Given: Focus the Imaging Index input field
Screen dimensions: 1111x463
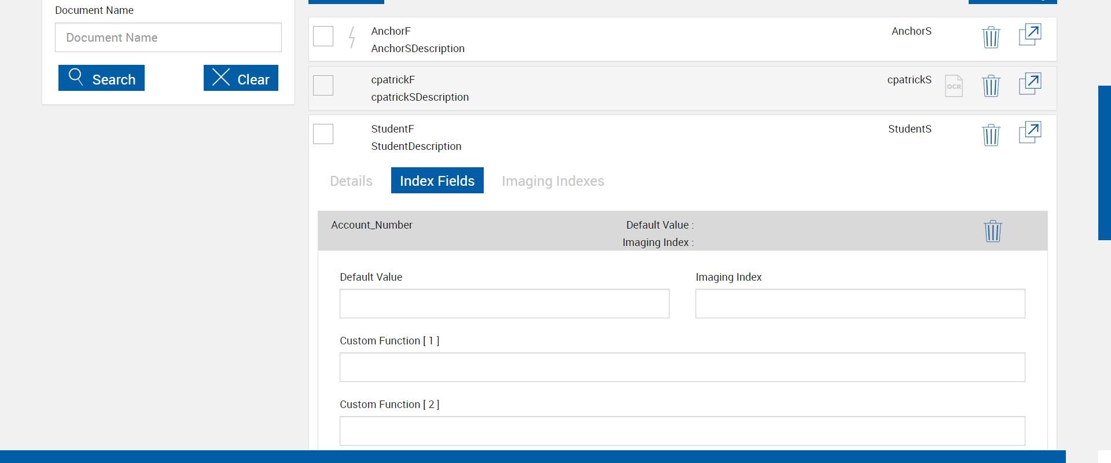Looking at the screenshot, I should point(860,304).
